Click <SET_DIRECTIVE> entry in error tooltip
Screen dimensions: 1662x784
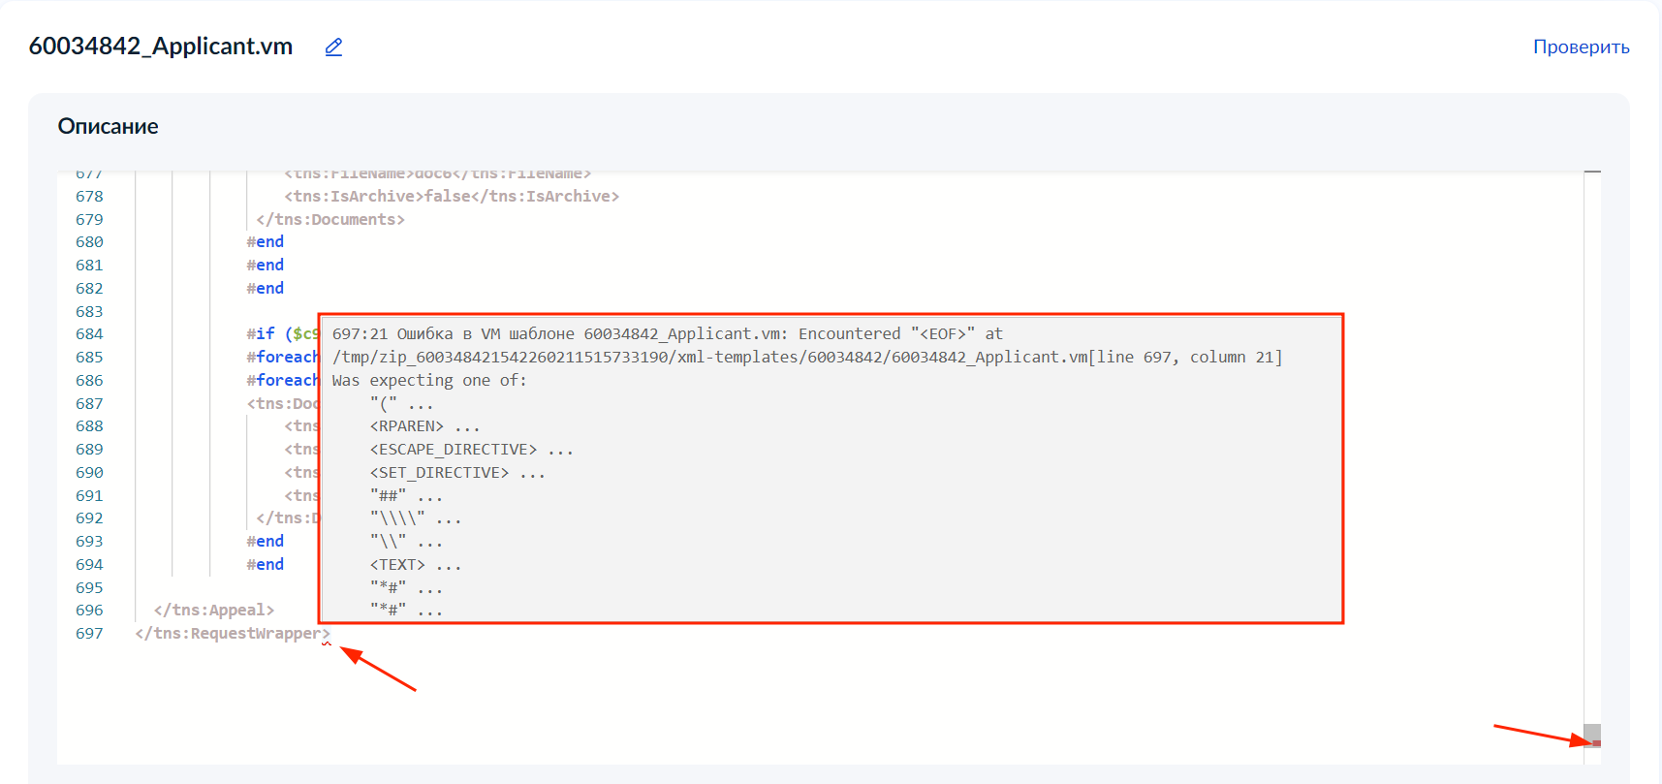click(439, 473)
